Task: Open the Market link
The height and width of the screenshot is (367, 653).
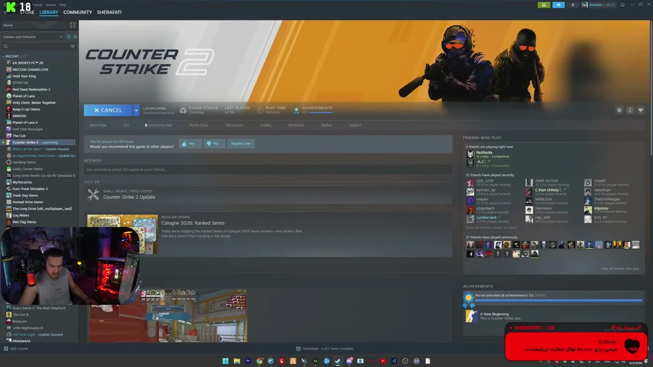Action: point(326,125)
